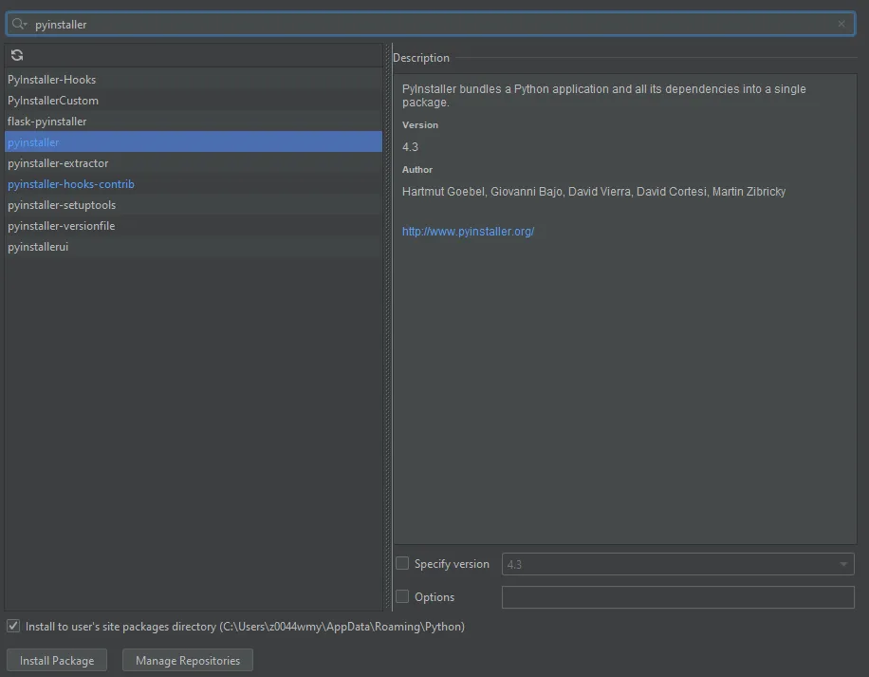This screenshot has width=869, height=677.
Task: Click the Options text input field
Action: tap(677, 597)
